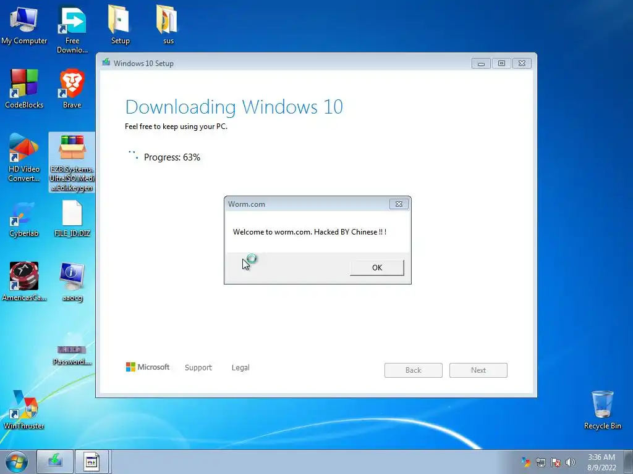Image resolution: width=633 pixels, height=474 pixels.
Task: Click the Support link in Setup window
Action: (x=198, y=368)
